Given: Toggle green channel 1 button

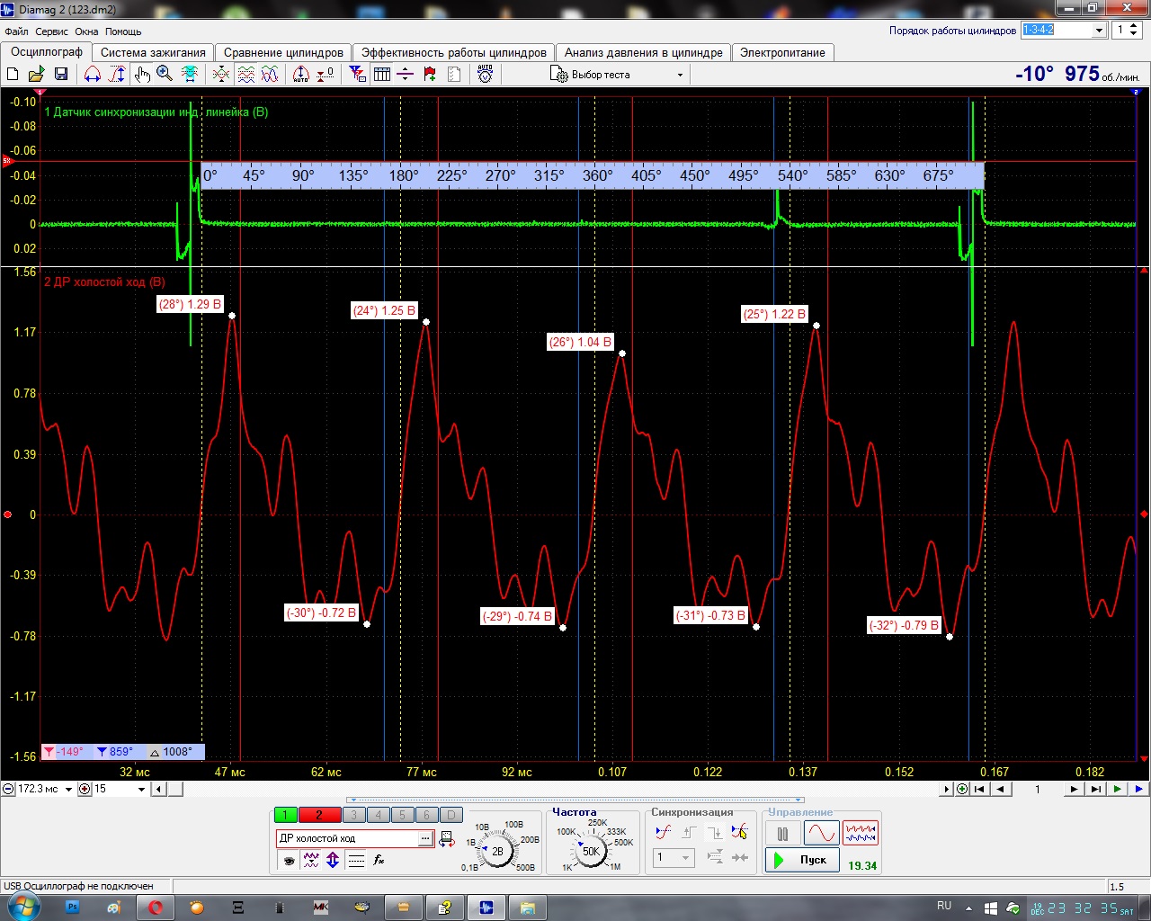Looking at the screenshot, I should tap(285, 815).
